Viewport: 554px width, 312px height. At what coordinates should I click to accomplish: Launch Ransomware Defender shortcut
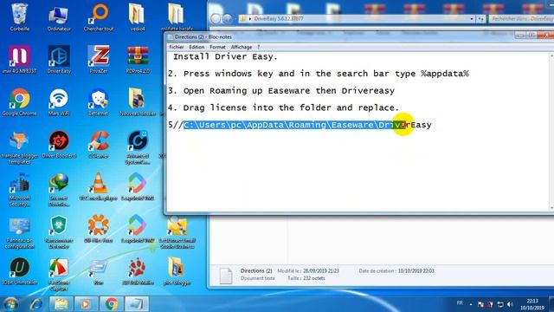point(59,232)
